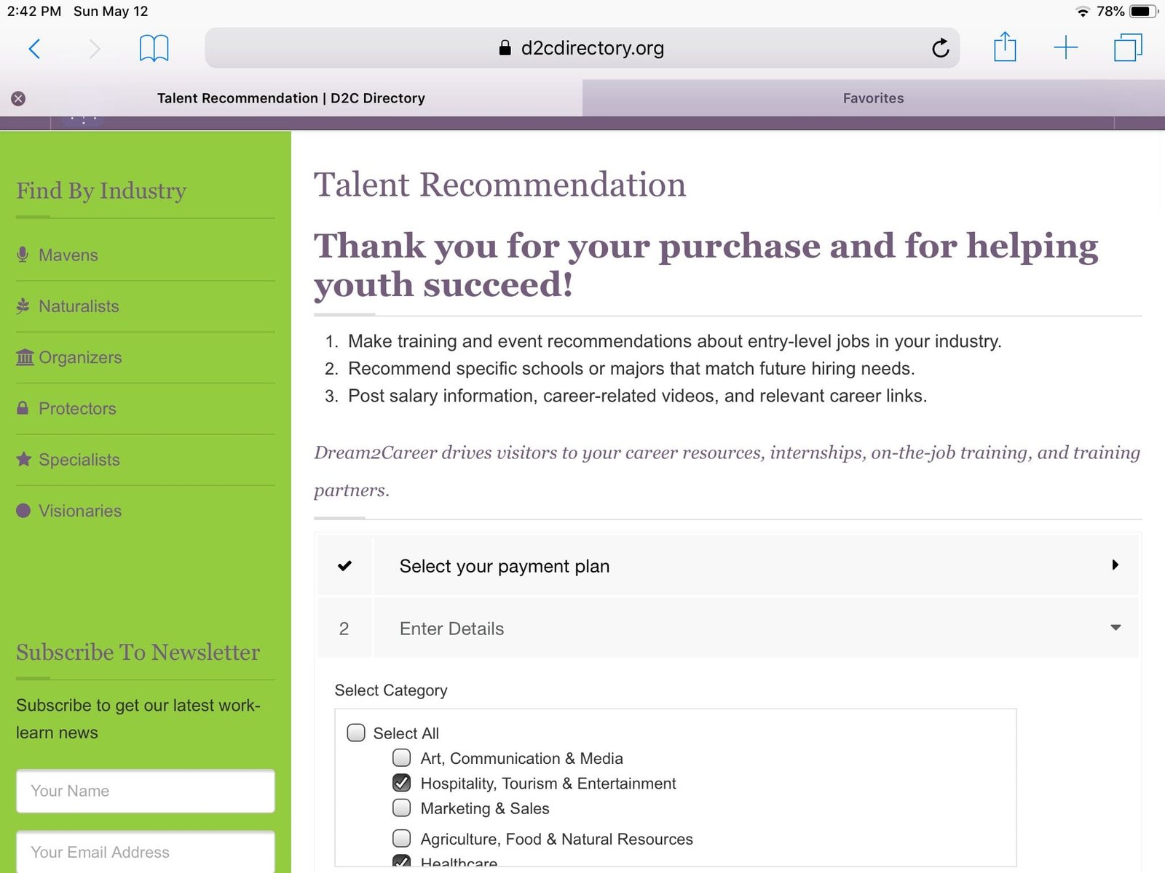Switch to the Favorites tab
1165x873 pixels.
point(873,98)
